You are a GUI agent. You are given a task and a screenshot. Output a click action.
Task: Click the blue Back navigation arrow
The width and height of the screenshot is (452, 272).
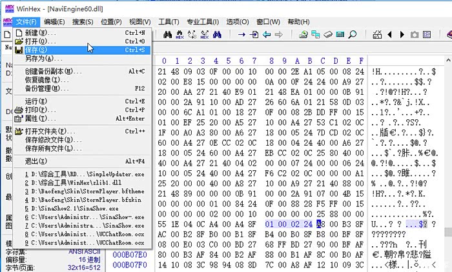(266, 34)
